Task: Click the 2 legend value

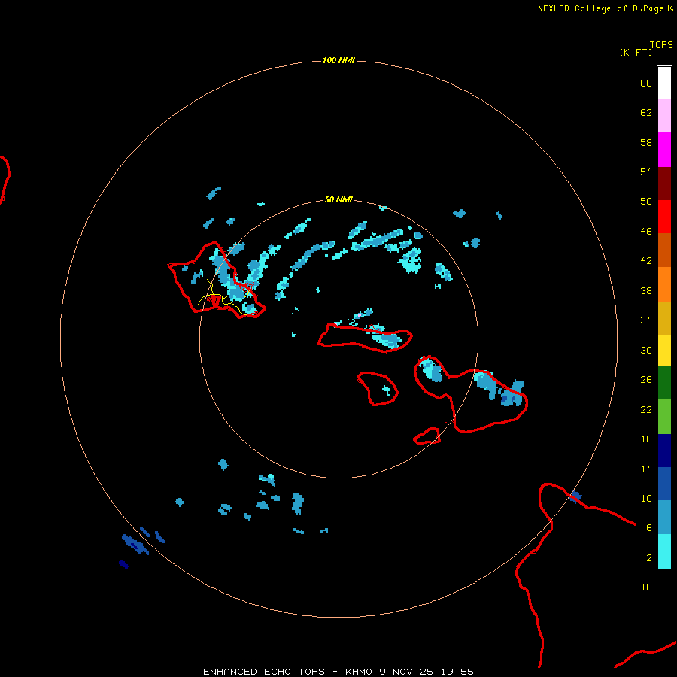Action: tap(649, 558)
